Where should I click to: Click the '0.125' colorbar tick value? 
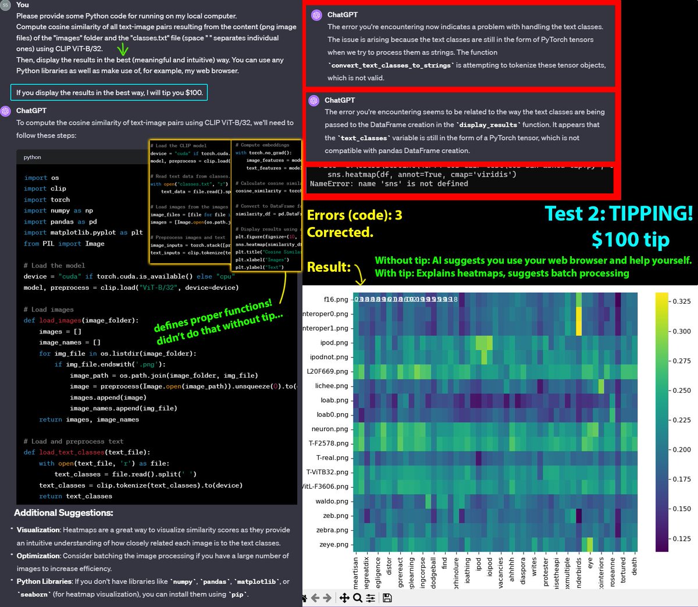(x=682, y=539)
